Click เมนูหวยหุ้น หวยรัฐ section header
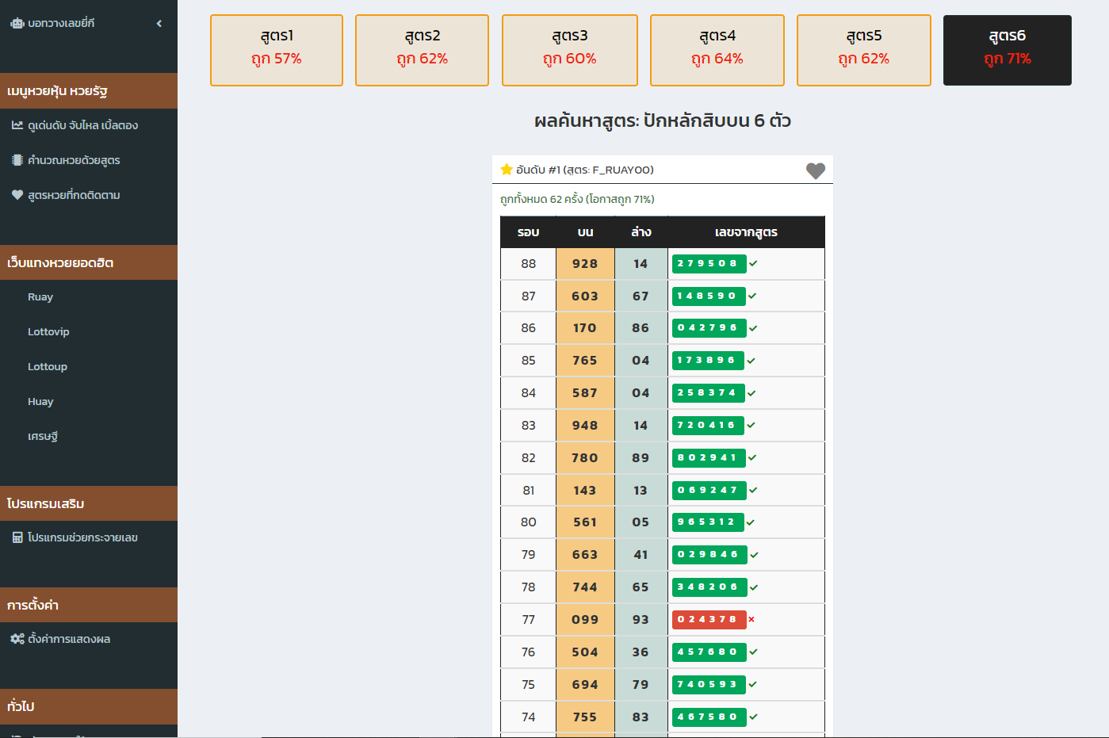The image size is (1109, 738). click(89, 90)
